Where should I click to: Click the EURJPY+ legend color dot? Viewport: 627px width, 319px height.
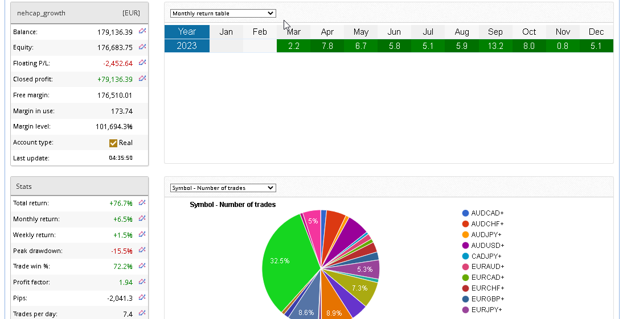[466, 310]
